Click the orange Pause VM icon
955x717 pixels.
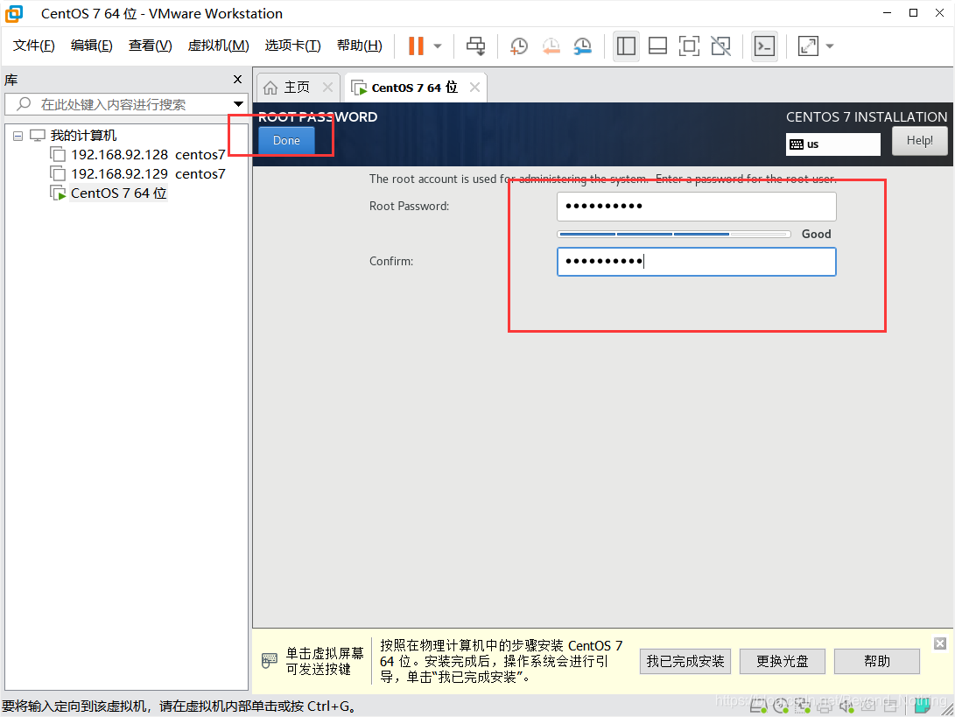pos(416,46)
